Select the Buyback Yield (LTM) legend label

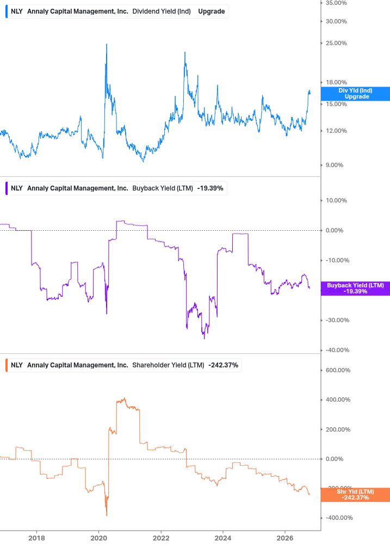tap(163, 188)
